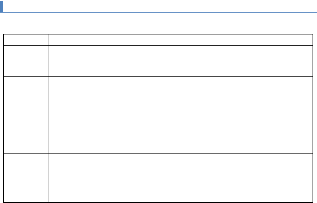Click the second row's wide content cell
The image size is (317, 203).
point(181,61)
